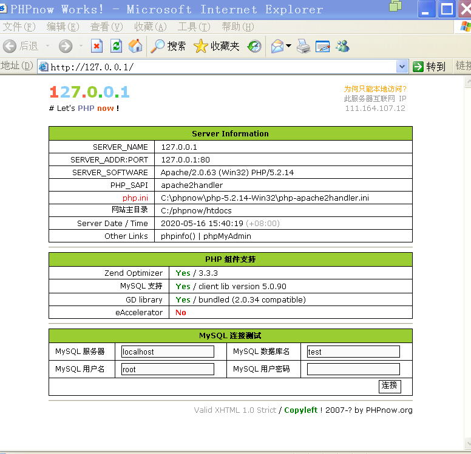Click the client lib version 5.0.90 value
The image size is (471, 454).
pyautogui.click(x=242, y=286)
